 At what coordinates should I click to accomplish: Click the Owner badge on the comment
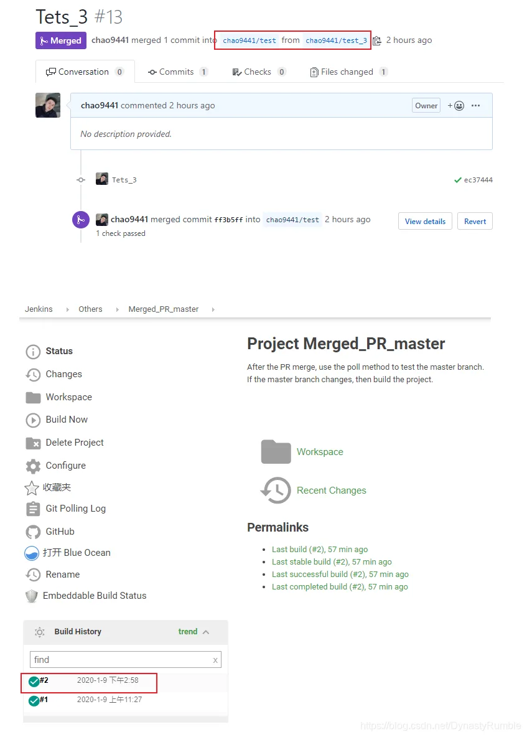[426, 106]
